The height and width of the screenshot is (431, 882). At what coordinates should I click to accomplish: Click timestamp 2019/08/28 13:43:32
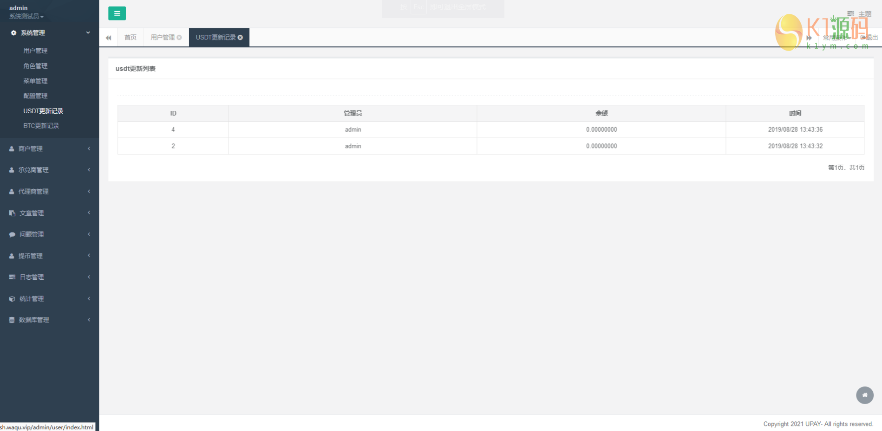pyautogui.click(x=795, y=146)
